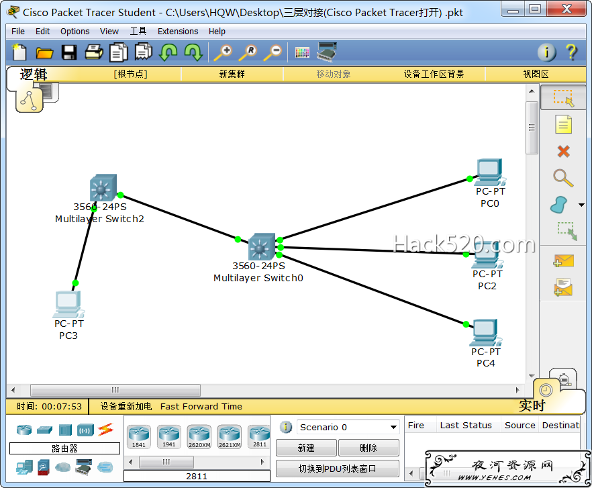
Task: Click the New file icon
Action: point(19,52)
